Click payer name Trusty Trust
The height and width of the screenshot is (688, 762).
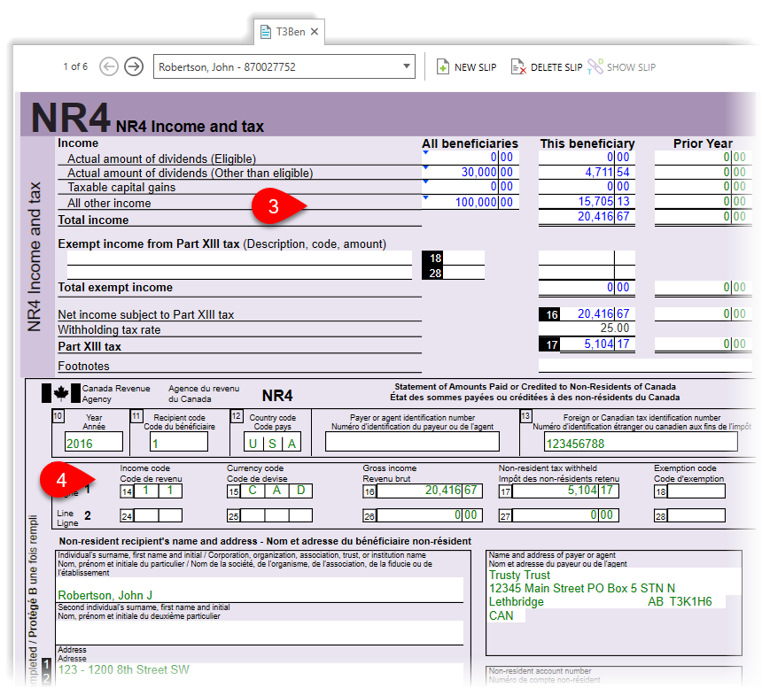[x=519, y=575]
